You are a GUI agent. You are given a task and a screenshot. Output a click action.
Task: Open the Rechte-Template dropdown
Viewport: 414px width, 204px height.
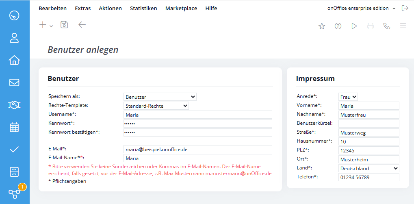click(x=156, y=106)
